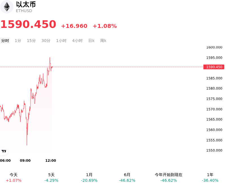Switch to the 周k candlestick view

pos(103,41)
